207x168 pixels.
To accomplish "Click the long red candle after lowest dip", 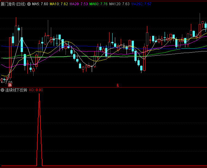I will (x=145, y=58).
